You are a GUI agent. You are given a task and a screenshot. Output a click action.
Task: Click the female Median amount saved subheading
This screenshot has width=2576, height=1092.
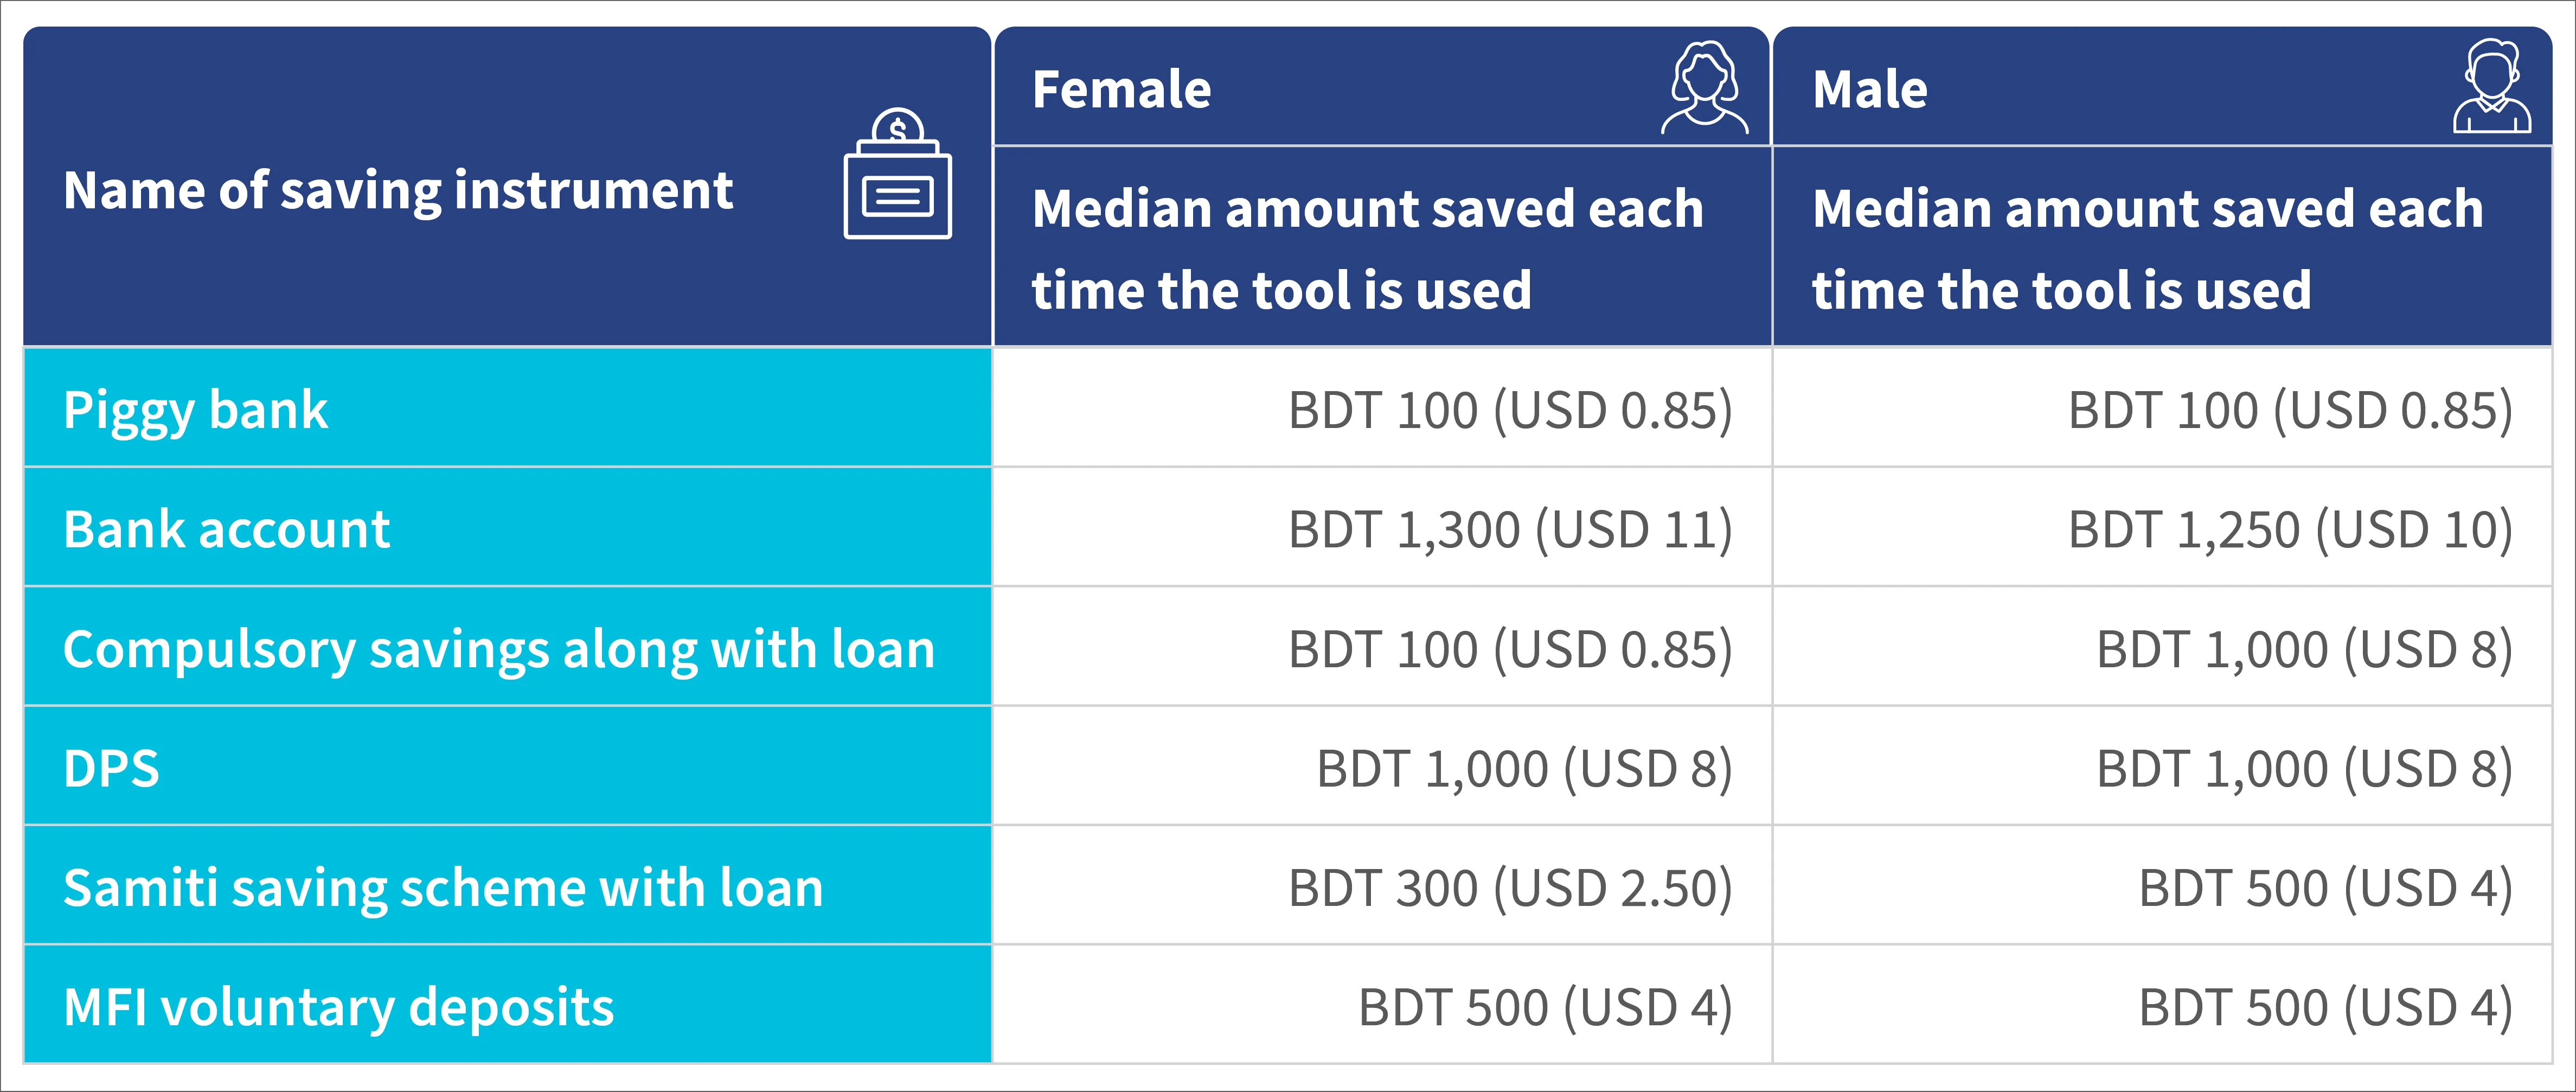click(1367, 249)
